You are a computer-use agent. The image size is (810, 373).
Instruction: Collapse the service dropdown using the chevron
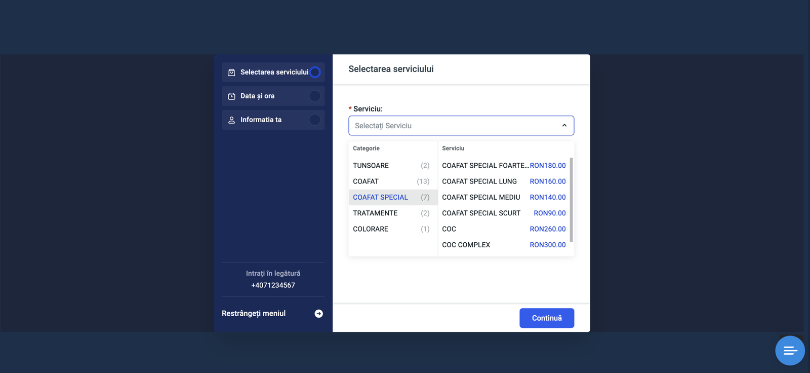tap(564, 126)
